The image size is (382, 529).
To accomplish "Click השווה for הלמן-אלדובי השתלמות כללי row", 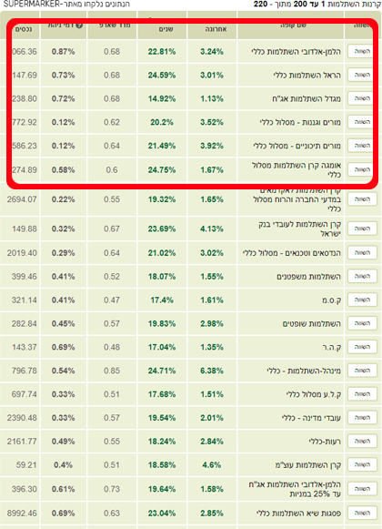I will click(362, 51).
